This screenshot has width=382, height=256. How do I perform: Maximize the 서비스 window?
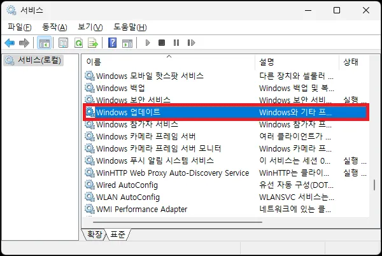337,10
